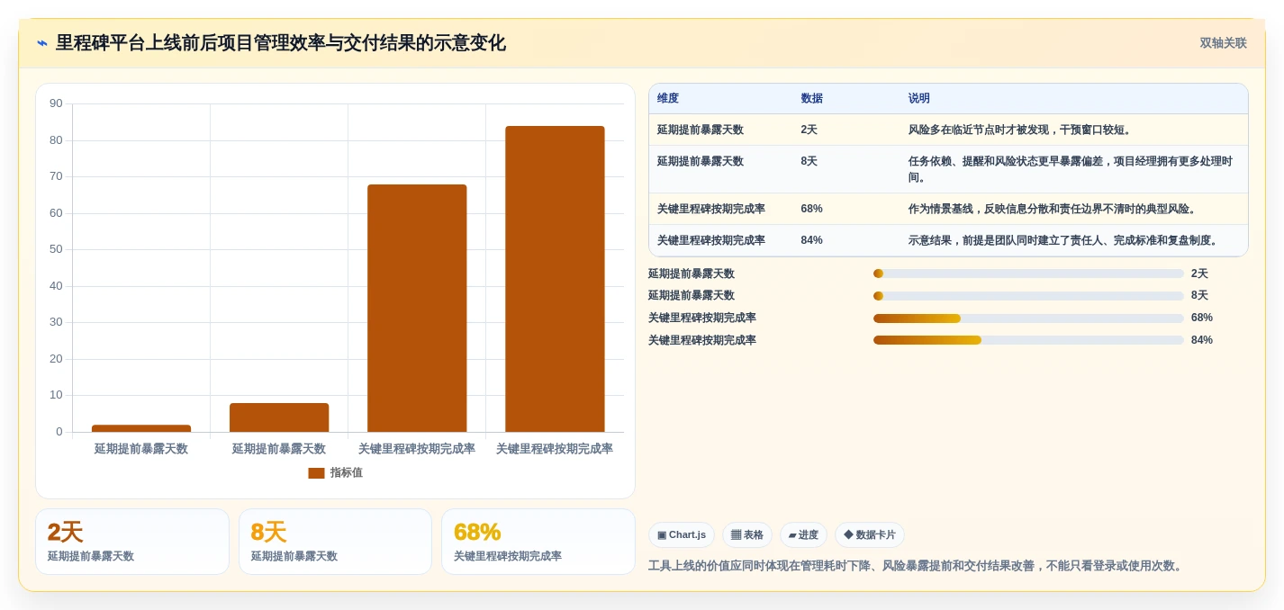Click the 说明 table column header

coord(919,99)
